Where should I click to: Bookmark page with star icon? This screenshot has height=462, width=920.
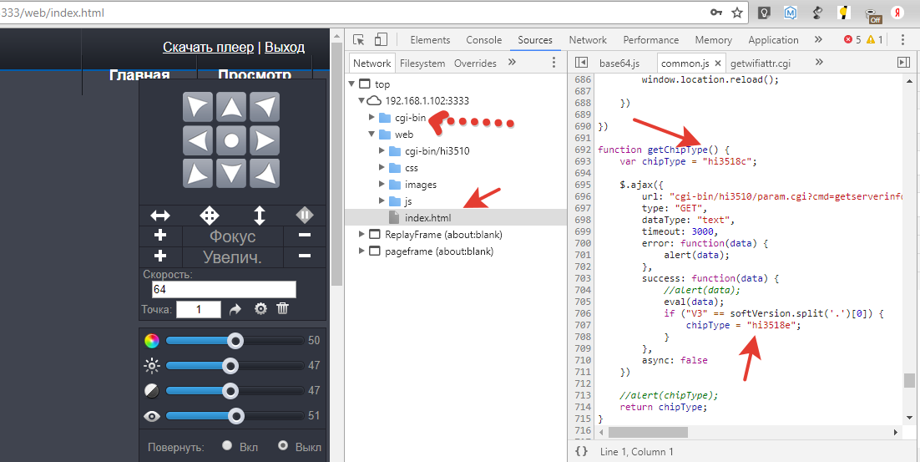tap(737, 13)
